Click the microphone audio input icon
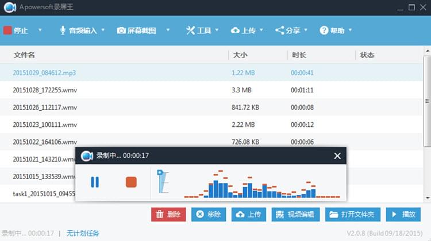This screenshot has height=241, width=431. (x=63, y=30)
